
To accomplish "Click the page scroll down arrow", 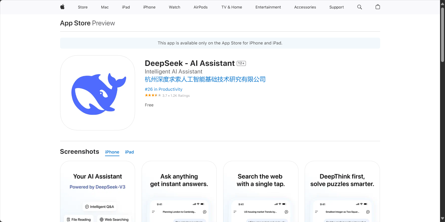I will click(x=442, y=218).
